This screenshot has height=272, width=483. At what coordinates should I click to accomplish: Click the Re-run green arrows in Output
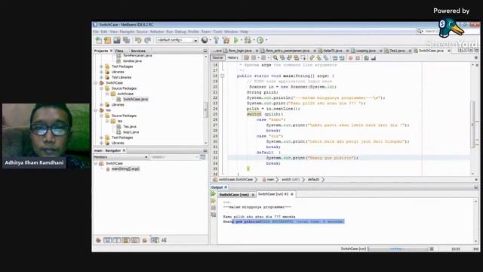pyautogui.click(x=213, y=194)
